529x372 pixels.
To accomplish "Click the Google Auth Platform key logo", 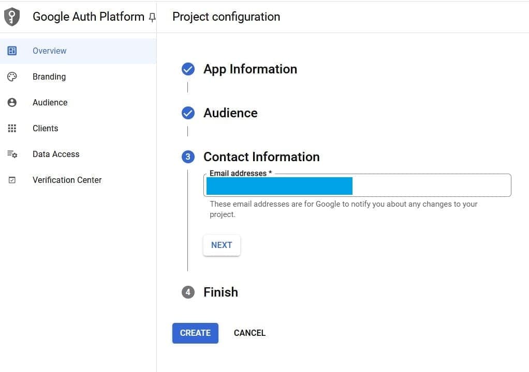I will 12,17.
